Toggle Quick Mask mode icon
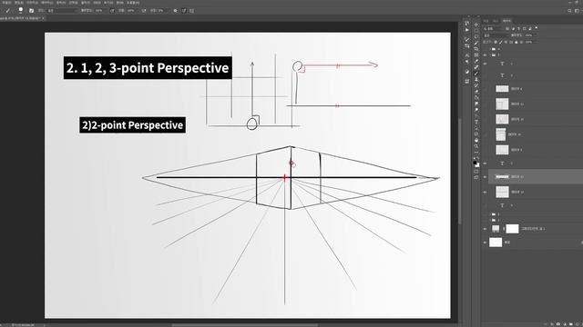 point(476,171)
